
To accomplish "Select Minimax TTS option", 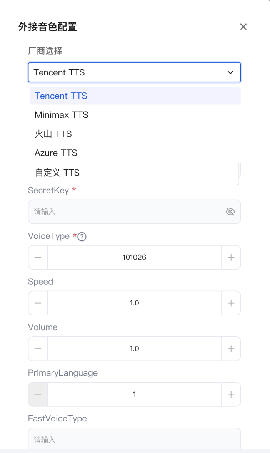I will (135, 115).
